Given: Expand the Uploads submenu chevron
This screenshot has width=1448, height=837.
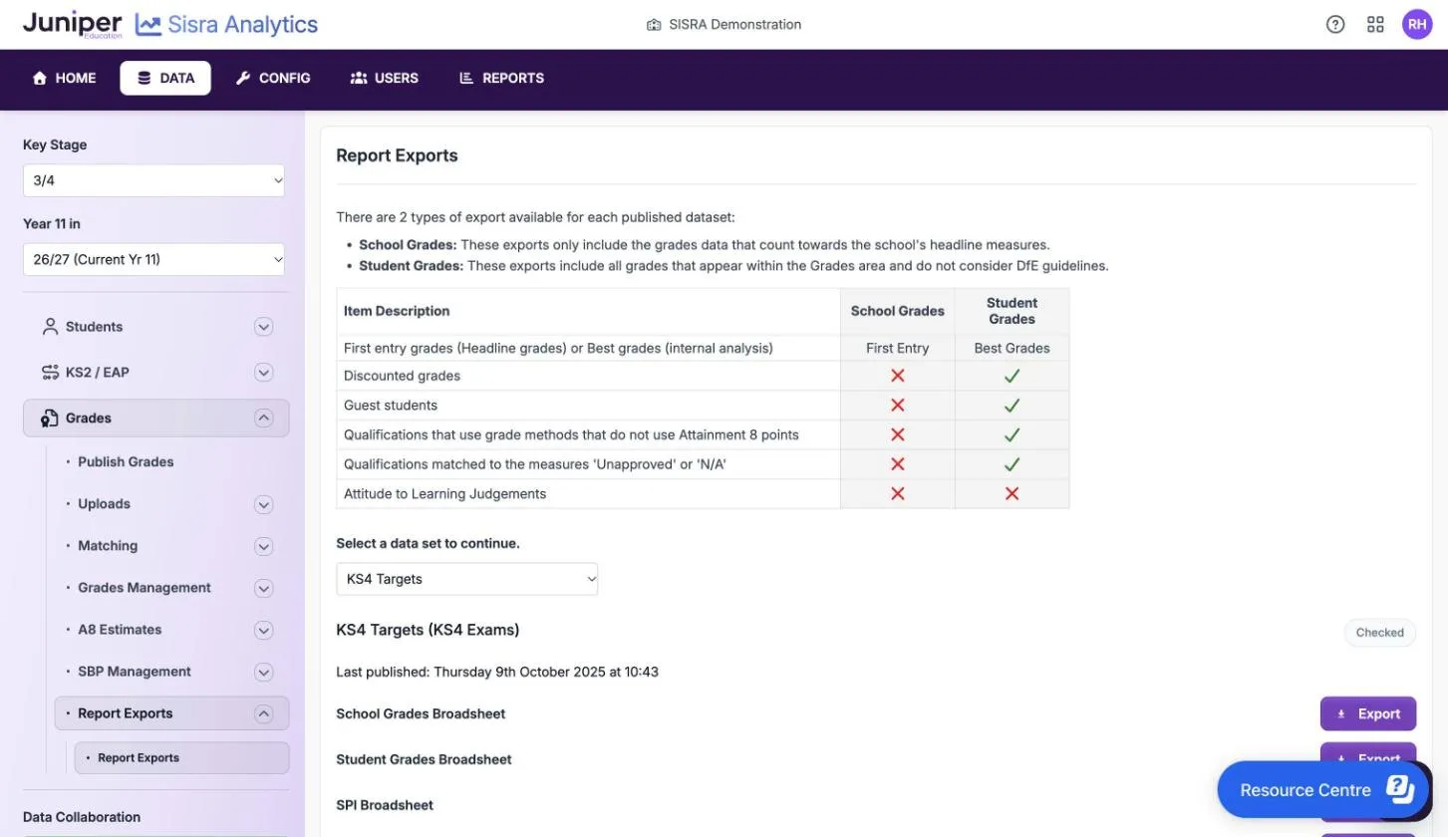Looking at the screenshot, I should (263, 504).
